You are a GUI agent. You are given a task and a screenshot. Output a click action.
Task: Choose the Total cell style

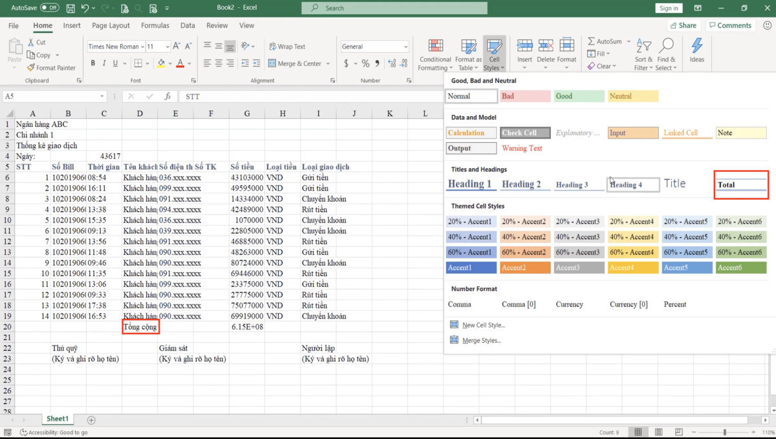[x=741, y=184]
